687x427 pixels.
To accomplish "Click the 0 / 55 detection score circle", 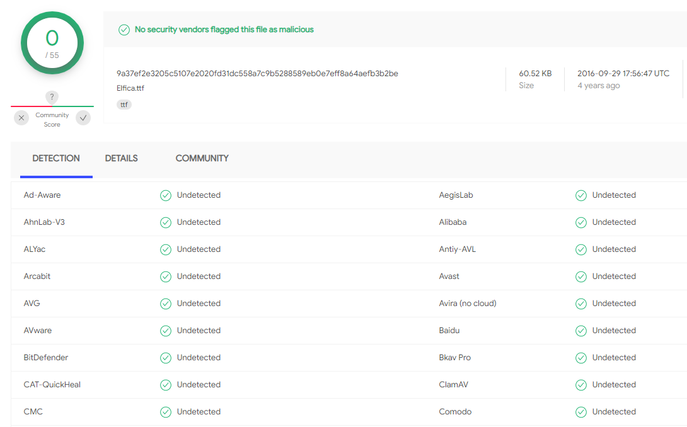I will (52, 43).
